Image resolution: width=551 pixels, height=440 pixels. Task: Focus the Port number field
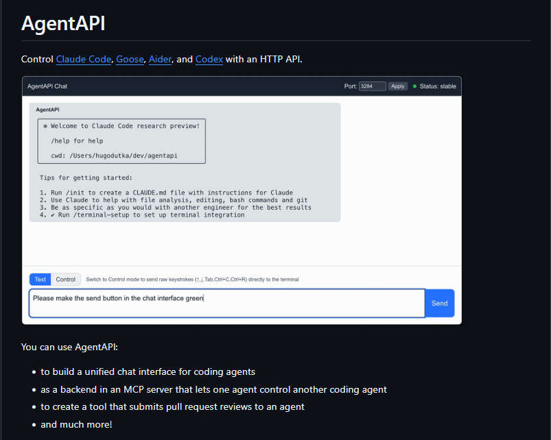[x=373, y=86]
